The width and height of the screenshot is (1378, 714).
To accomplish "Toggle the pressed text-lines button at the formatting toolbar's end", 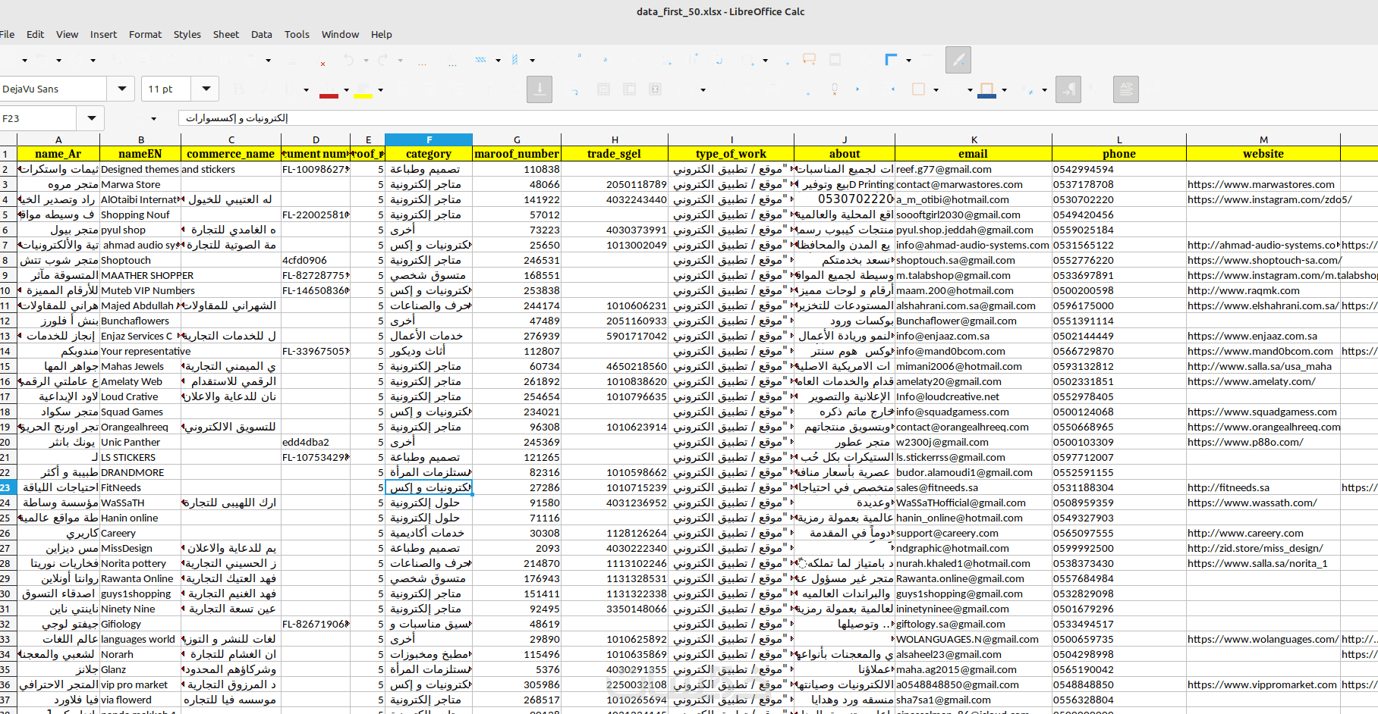I will click(1126, 89).
